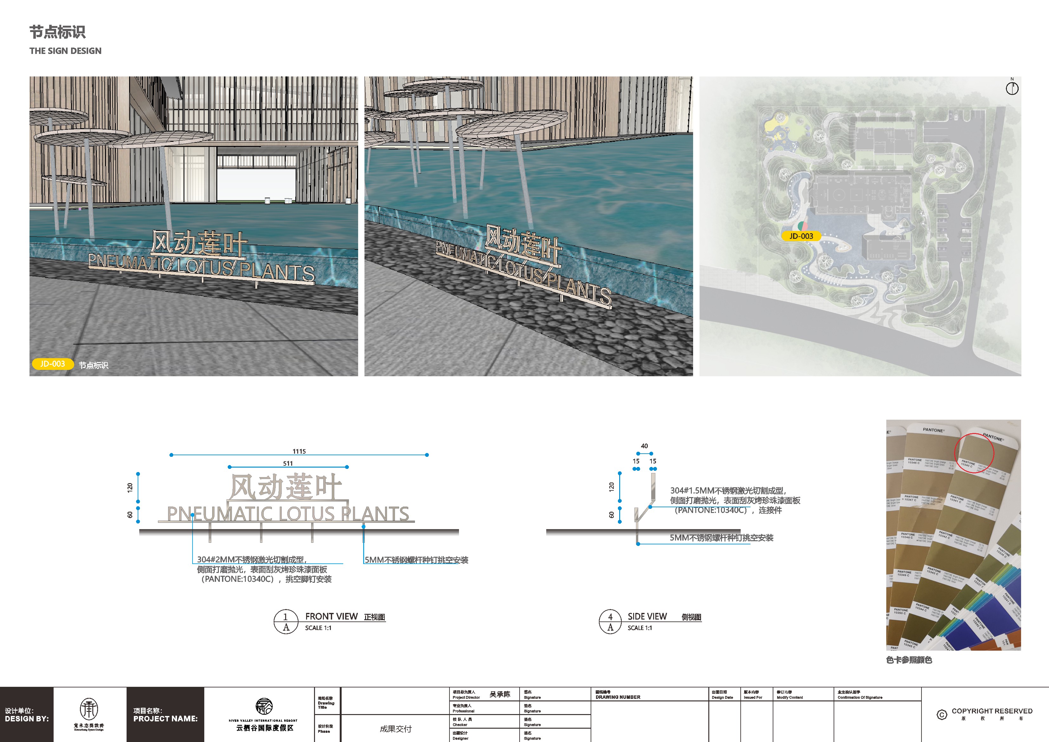Click the SIDE VIEW title label
This screenshot has height=742, width=1049.
647,616
